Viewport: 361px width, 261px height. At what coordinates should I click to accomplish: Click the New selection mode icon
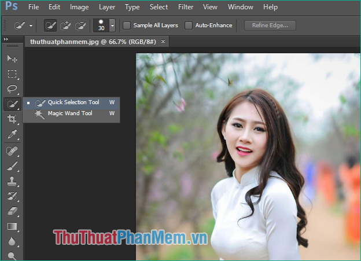(50, 25)
